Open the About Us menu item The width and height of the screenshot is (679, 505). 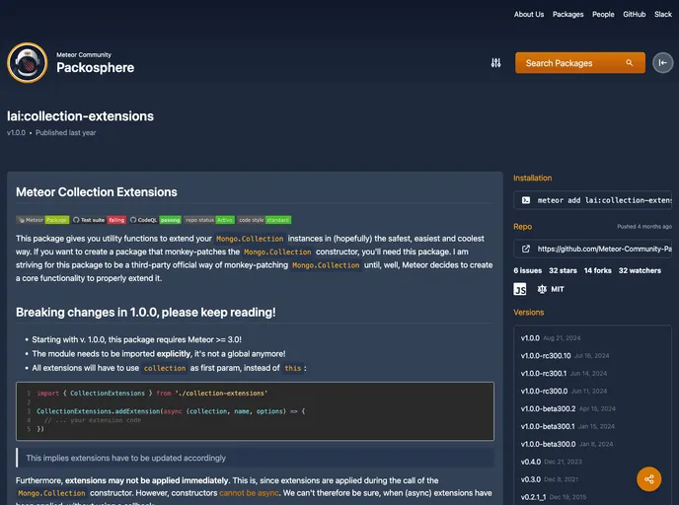pyautogui.click(x=529, y=14)
